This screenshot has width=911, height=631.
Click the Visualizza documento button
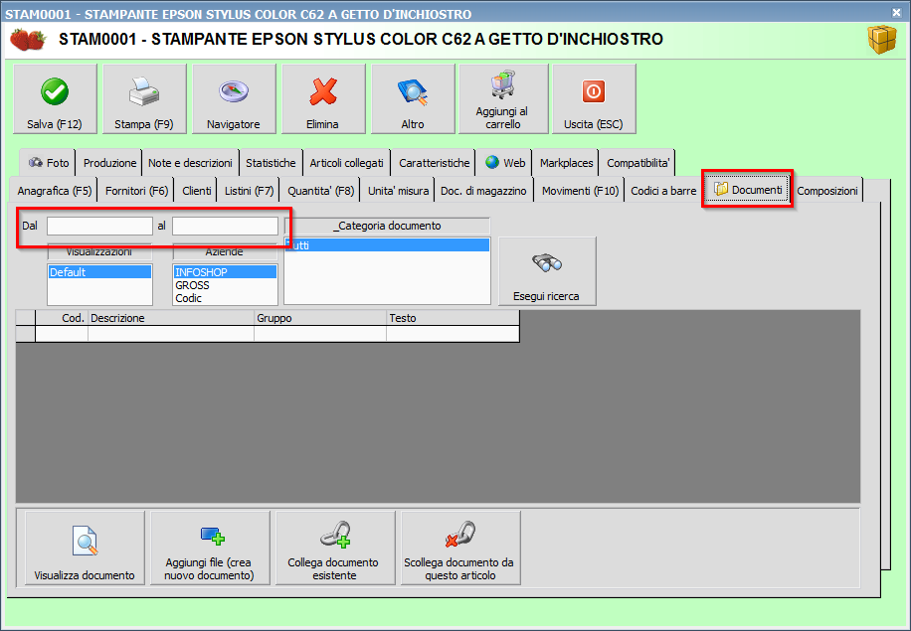(x=85, y=548)
